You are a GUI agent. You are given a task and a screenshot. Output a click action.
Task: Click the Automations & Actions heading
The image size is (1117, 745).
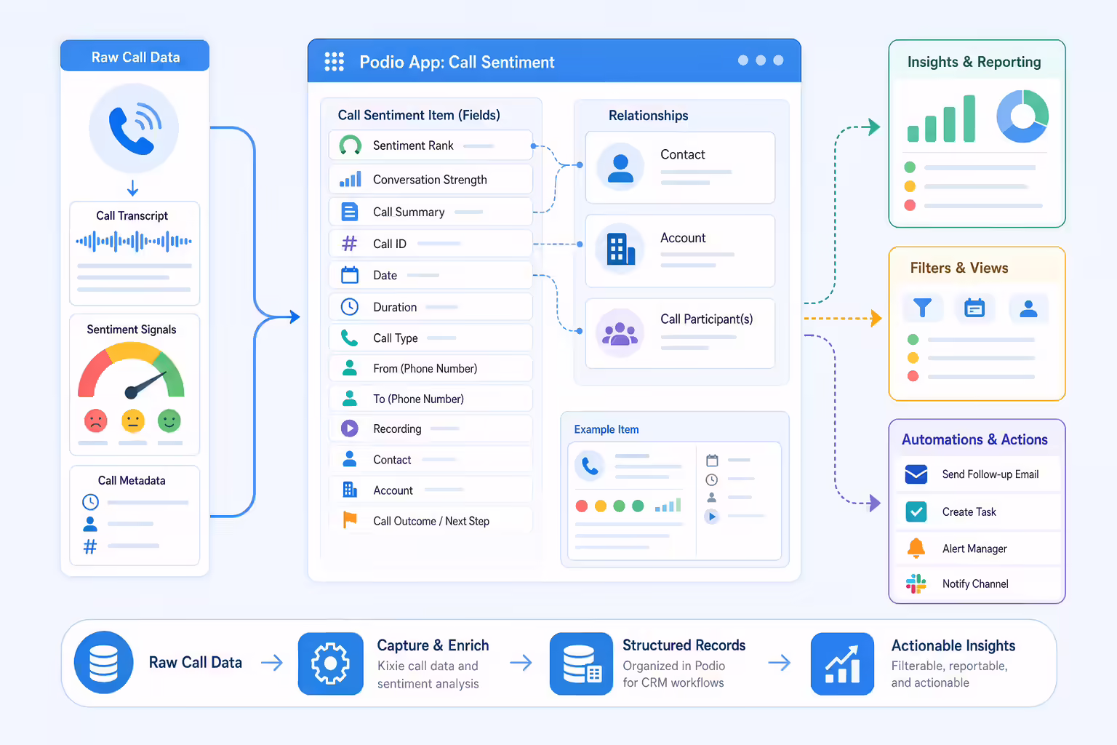coord(974,439)
